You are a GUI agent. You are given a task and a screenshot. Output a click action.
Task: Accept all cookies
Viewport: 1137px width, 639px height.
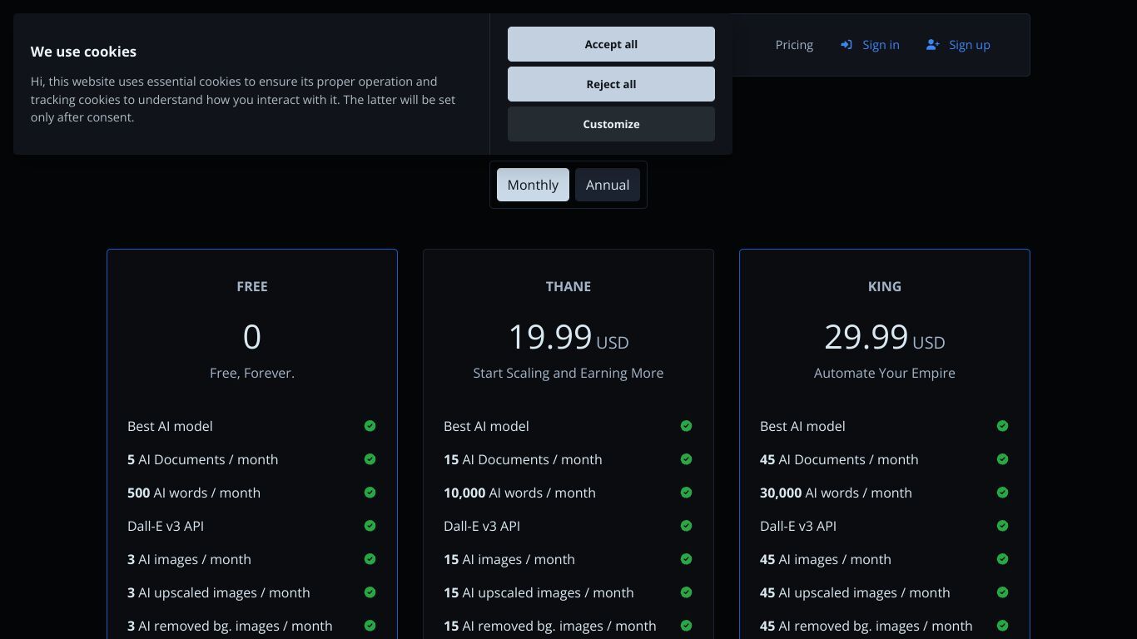pos(611,44)
